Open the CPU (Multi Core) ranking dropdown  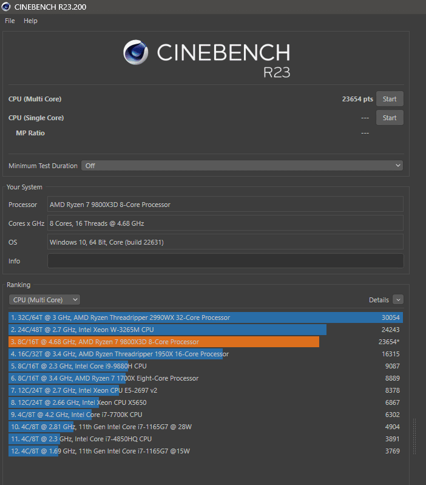[x=44, y=300]
